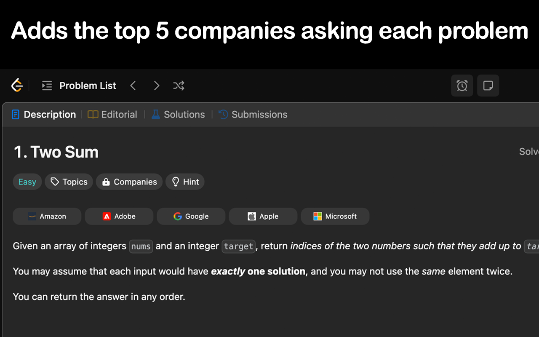
Task: Switch to the Description tab
Action: (x=44, y=115)
